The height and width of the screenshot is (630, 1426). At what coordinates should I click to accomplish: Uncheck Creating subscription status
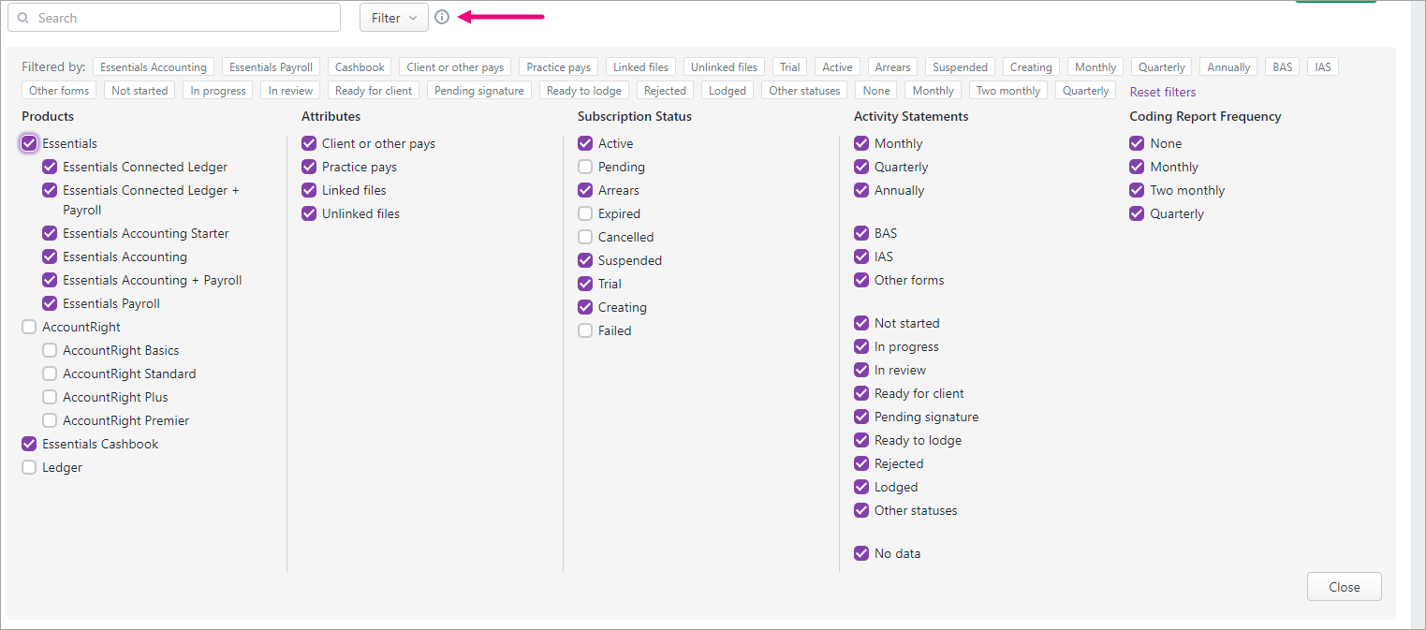pos(585,307)
